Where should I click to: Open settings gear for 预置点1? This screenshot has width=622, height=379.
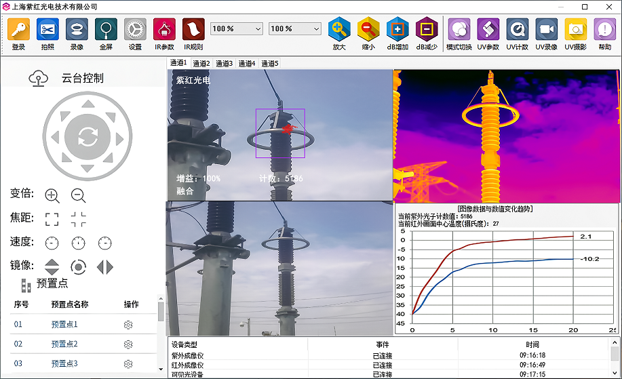point(128,325)
